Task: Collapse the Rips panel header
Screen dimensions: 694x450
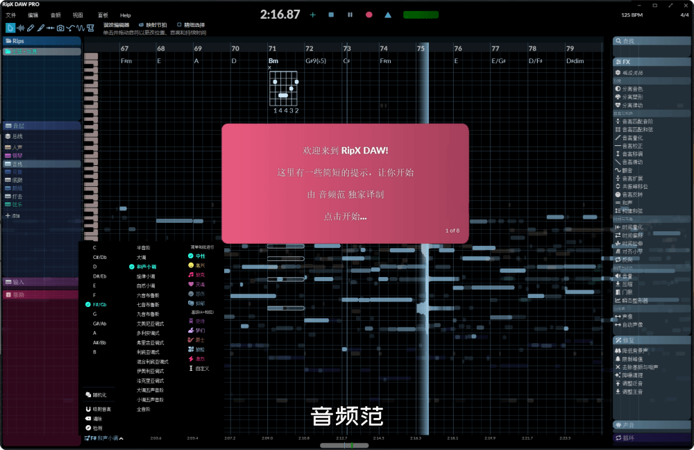Action: 42,41
